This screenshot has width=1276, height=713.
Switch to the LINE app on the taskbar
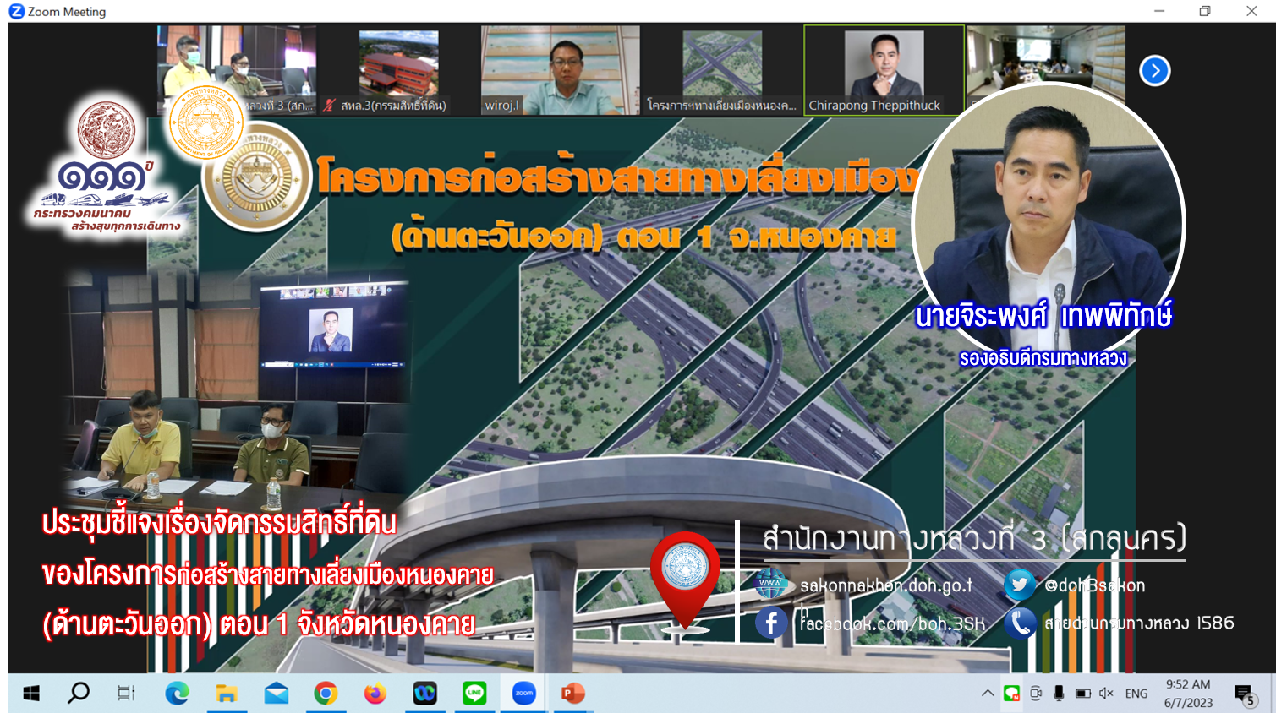coord(474,694)
